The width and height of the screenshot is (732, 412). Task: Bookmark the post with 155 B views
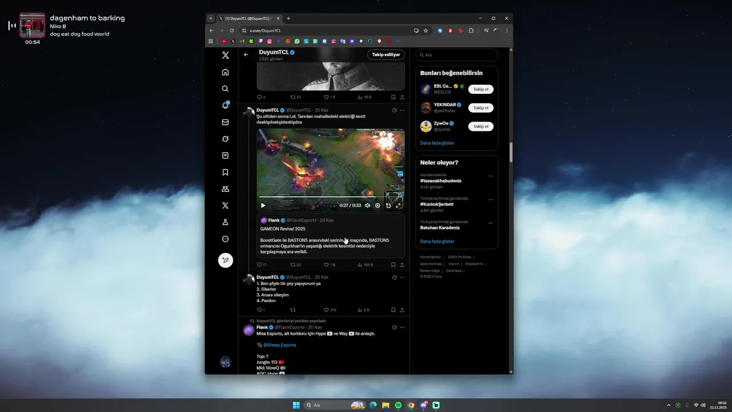coord(393,265)
